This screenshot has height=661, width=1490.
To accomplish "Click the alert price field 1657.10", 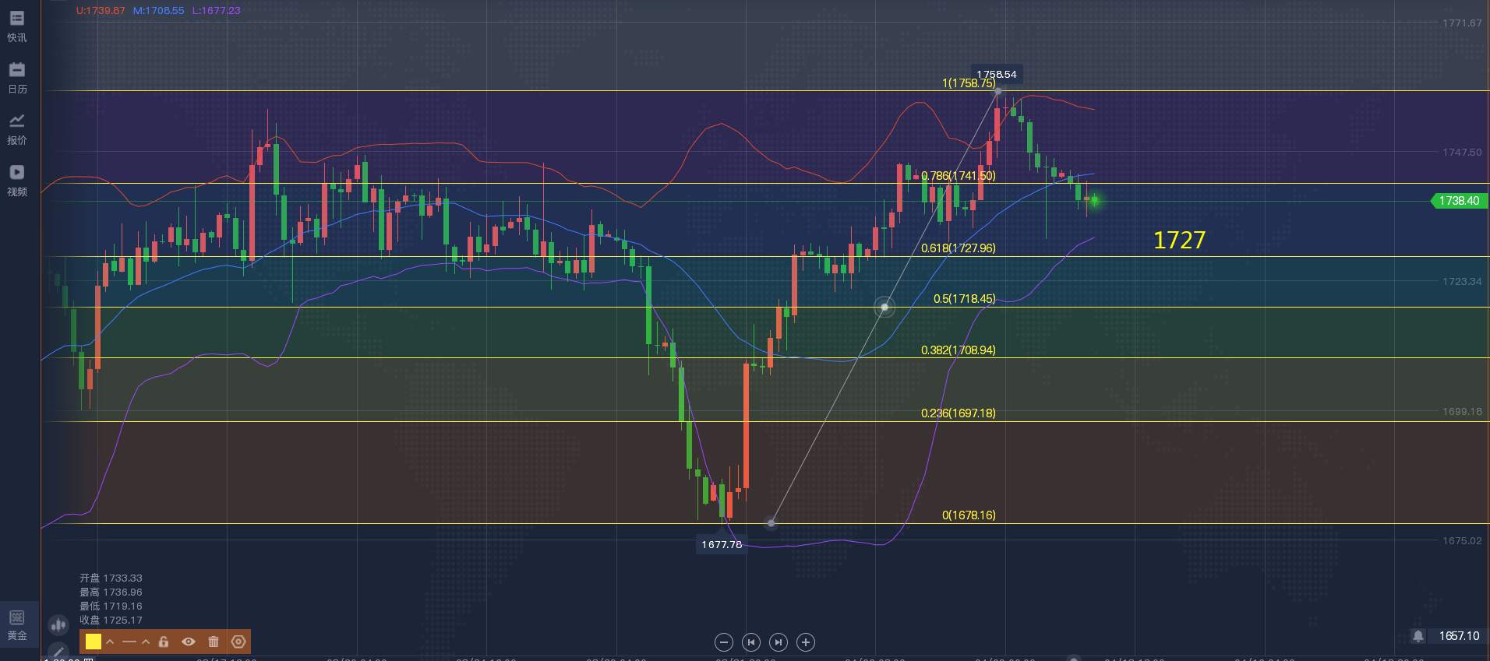I will [1459, 636].
